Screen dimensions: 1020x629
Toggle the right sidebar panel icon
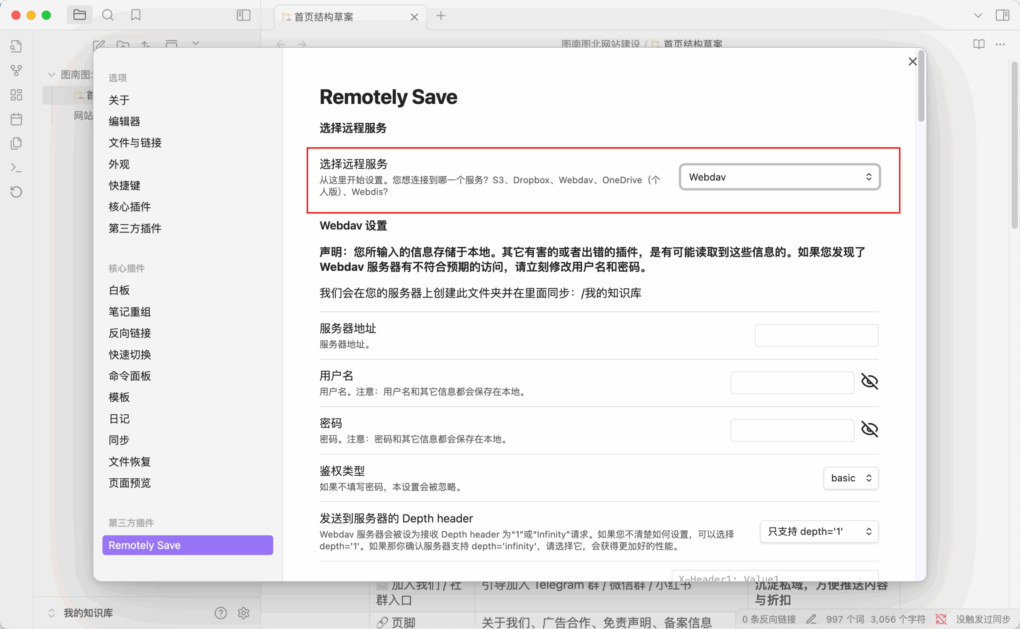click(1002, 16)
